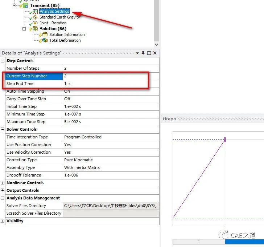Image resolution: width=264 pixels, height=247 pixels.
Task: Click the Analysis Settings tree icon
Action: pos(35,12)
